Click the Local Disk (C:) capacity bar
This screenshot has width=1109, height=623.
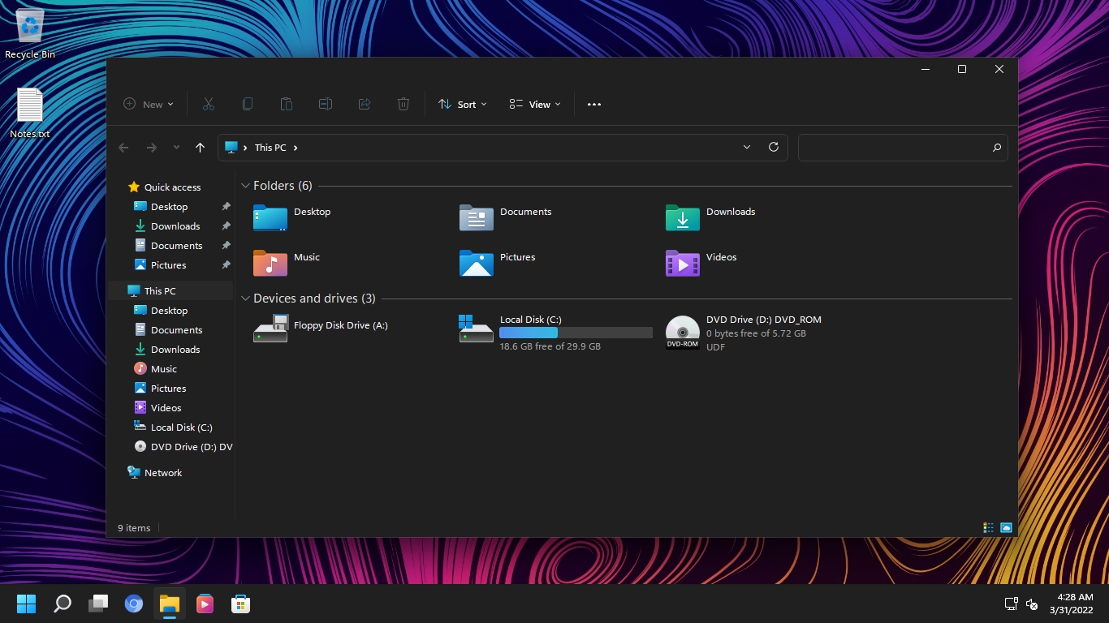tap(576, 333)
